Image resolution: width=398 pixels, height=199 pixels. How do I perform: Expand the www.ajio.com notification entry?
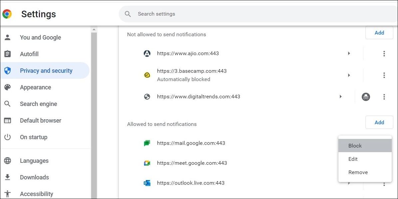point(349,53)
